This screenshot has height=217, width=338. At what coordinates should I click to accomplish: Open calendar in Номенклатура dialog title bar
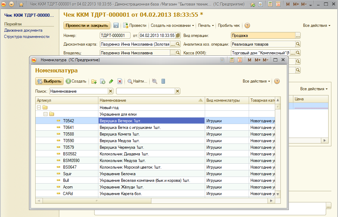240,60
